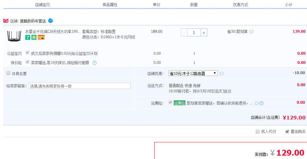Viewport: 307px width, 159px height.
Task: Click the quantity input field showing 1
Action: pos(194,33)
